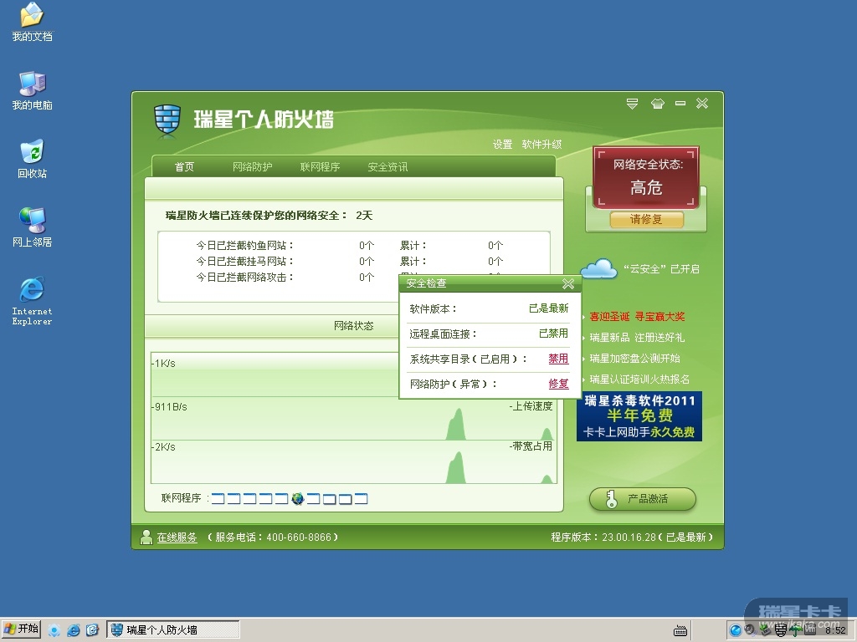Screen dimensions: 857x642
Task: Click the Rising firewall shield logo
Action: pos(167,119)
